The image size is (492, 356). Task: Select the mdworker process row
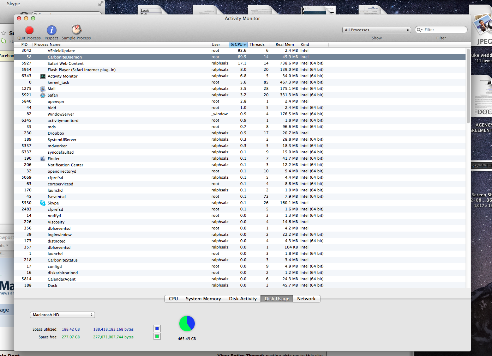pos(240,146)
